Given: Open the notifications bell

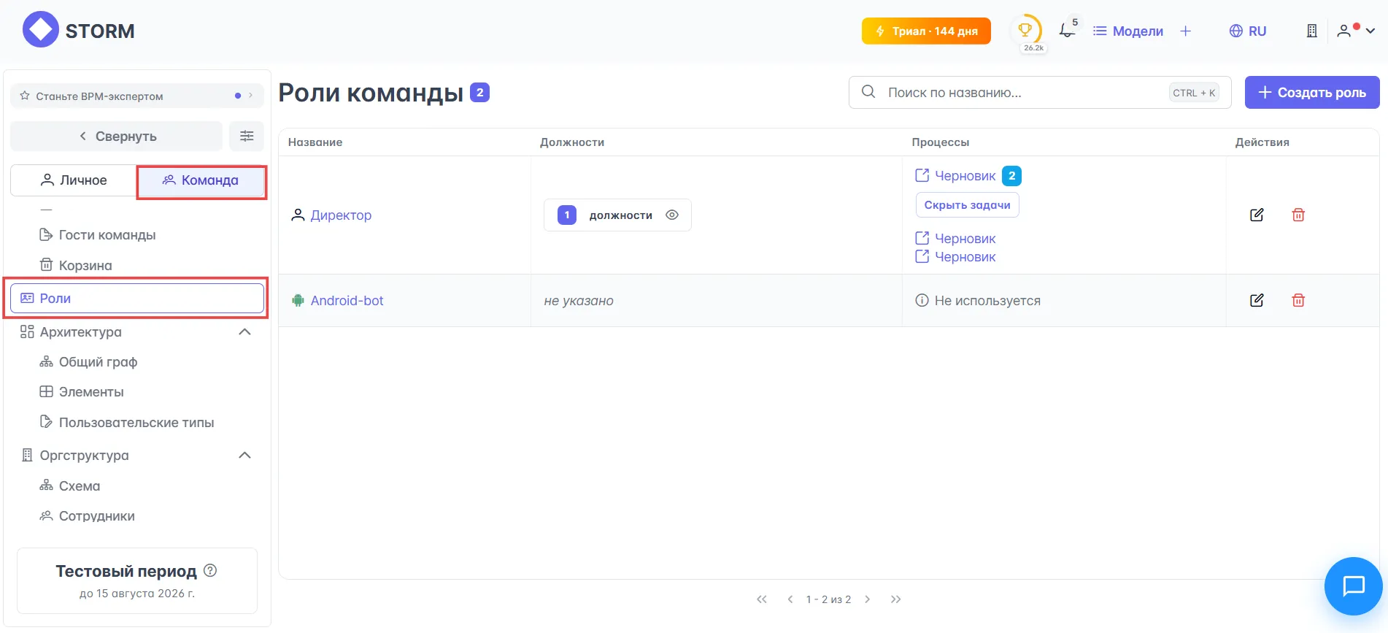Looking at the screenshot, I should (x=1067, y=31).
